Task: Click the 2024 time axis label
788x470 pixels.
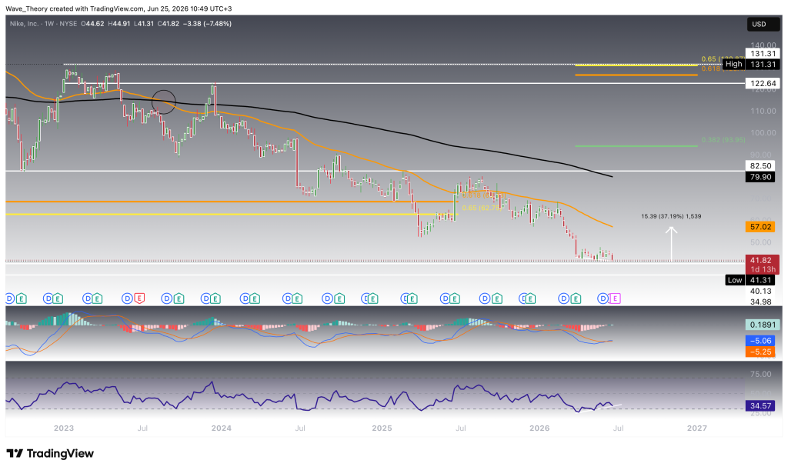Action: 221,428
